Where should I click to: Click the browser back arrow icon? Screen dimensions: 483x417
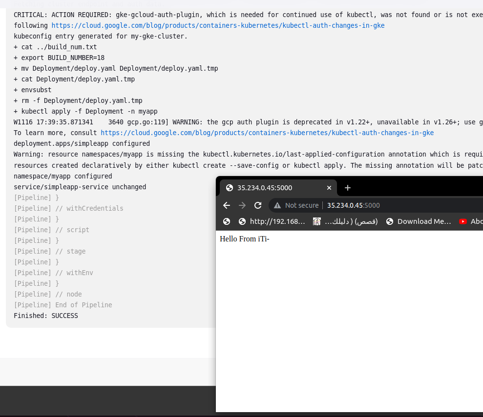226,205
